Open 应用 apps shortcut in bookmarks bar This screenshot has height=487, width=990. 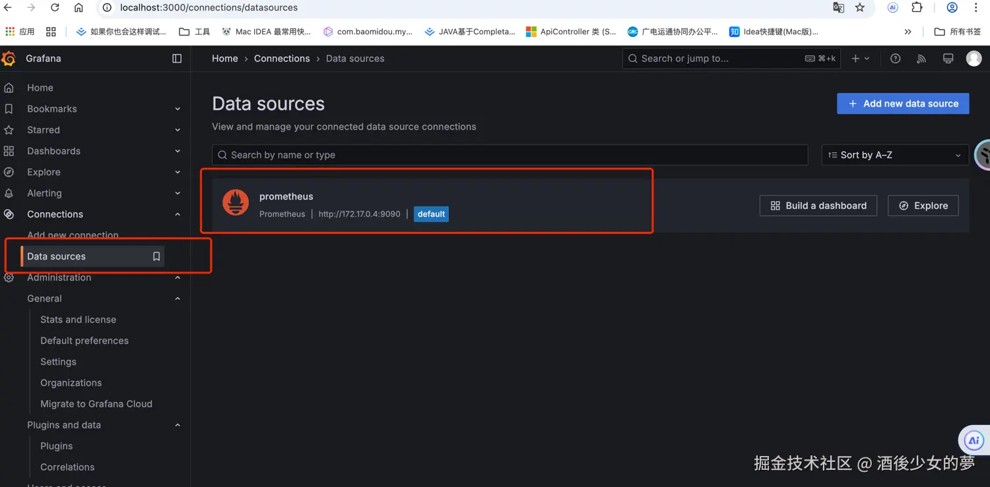(19, 32)
